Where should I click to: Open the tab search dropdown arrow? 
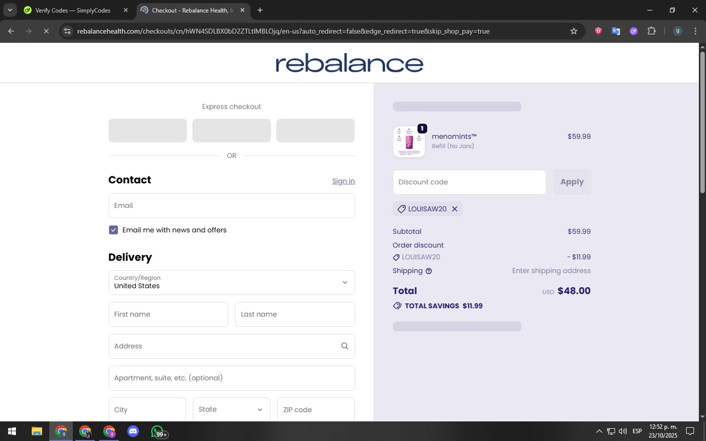point(10,10)
